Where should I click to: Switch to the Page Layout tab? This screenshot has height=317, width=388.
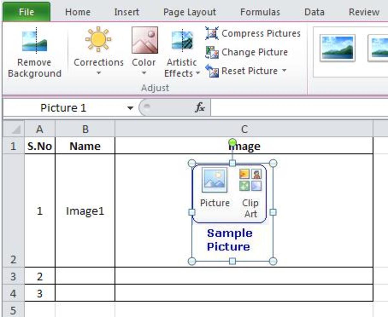[x=189, y=12]
